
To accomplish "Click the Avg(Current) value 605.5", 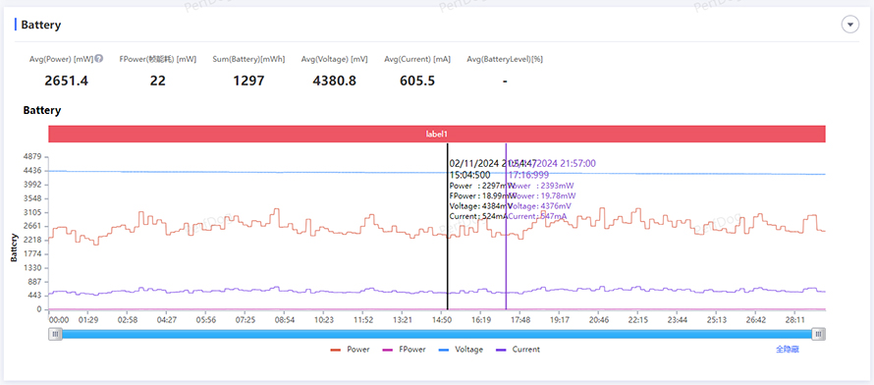I will pos(417,81).
